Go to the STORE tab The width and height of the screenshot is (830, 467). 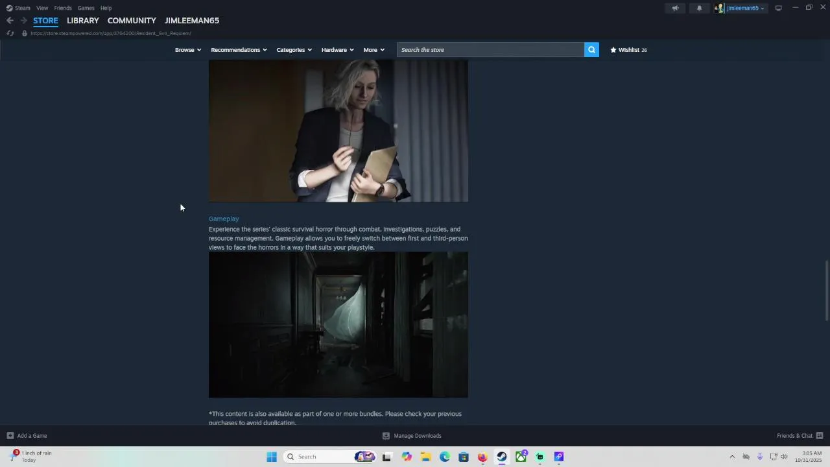tap(45, 21)
